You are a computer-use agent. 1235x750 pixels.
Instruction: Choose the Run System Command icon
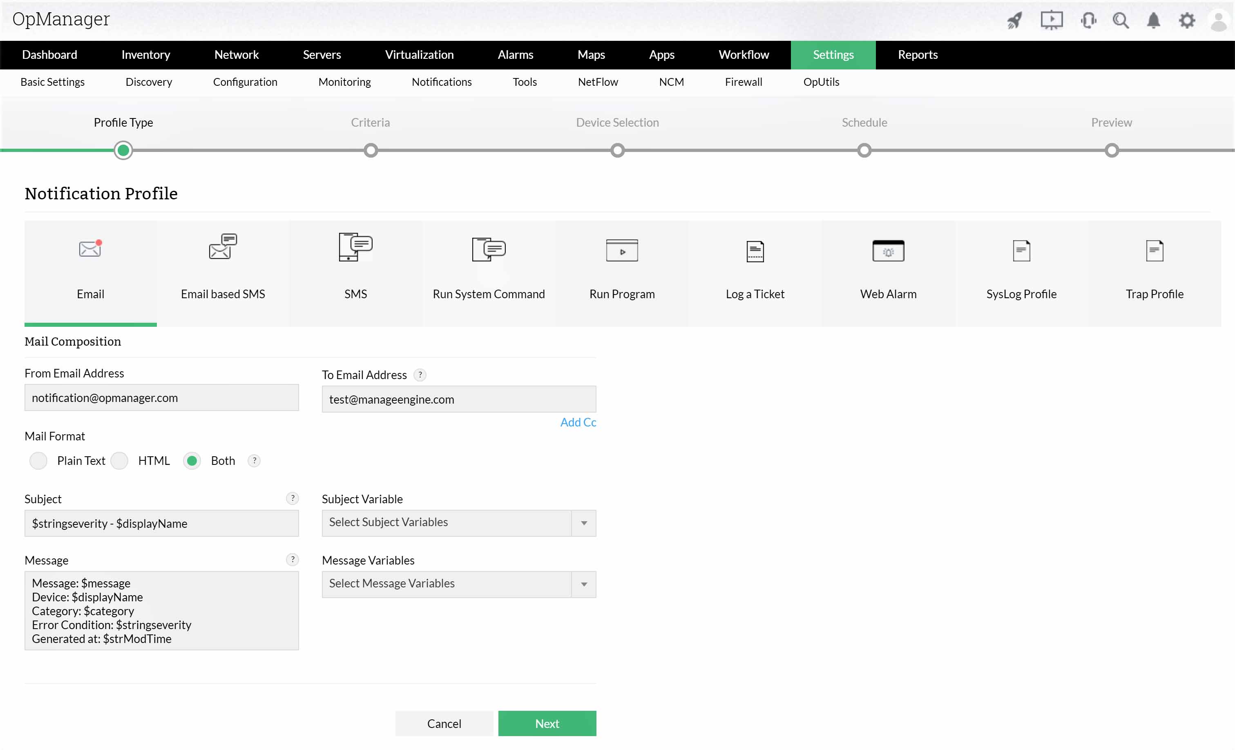[488, 249]
